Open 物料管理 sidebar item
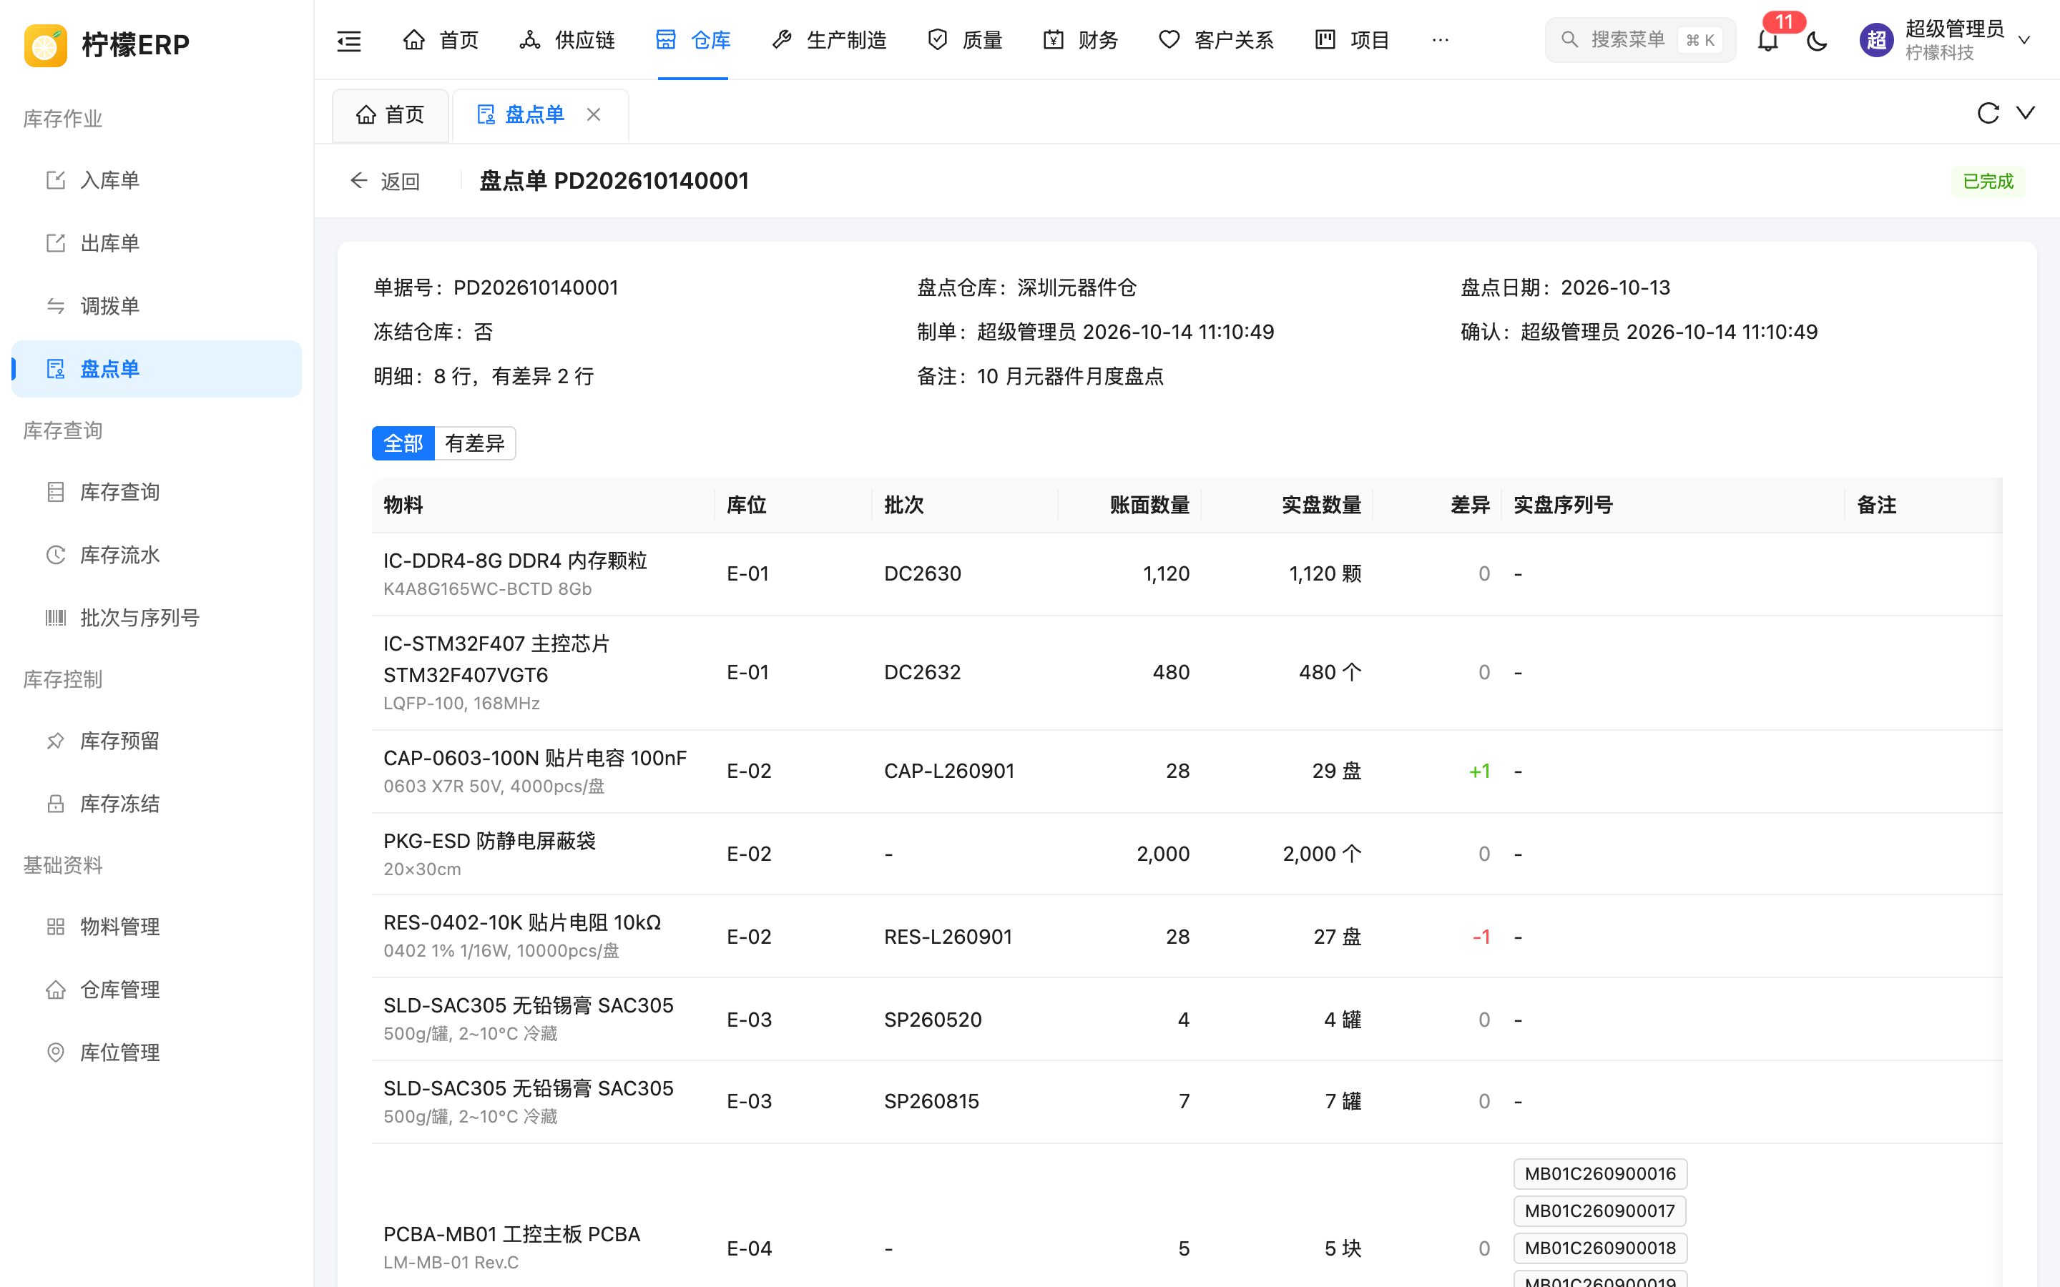Image resolution: width=2060 pixels, height=1287 pixels. click(157, 926)
